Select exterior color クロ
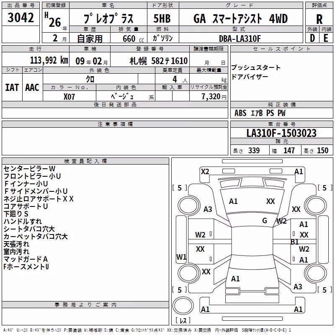This screenshot has height=335, width=335. coord(90,79)
